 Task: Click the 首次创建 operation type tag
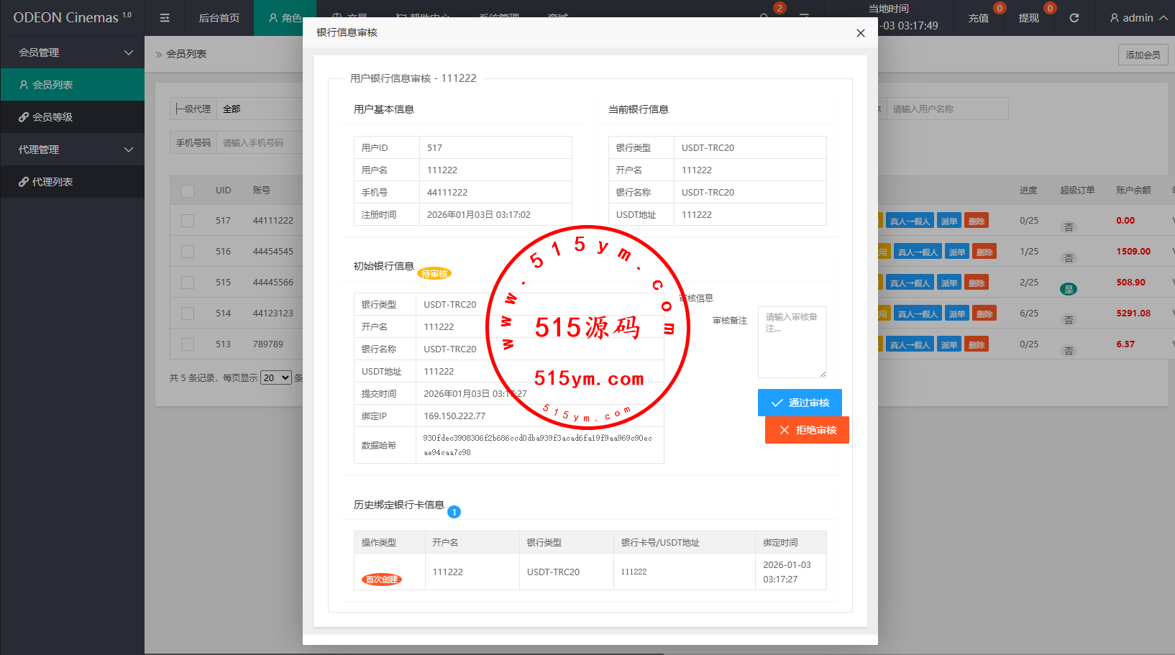381,580
